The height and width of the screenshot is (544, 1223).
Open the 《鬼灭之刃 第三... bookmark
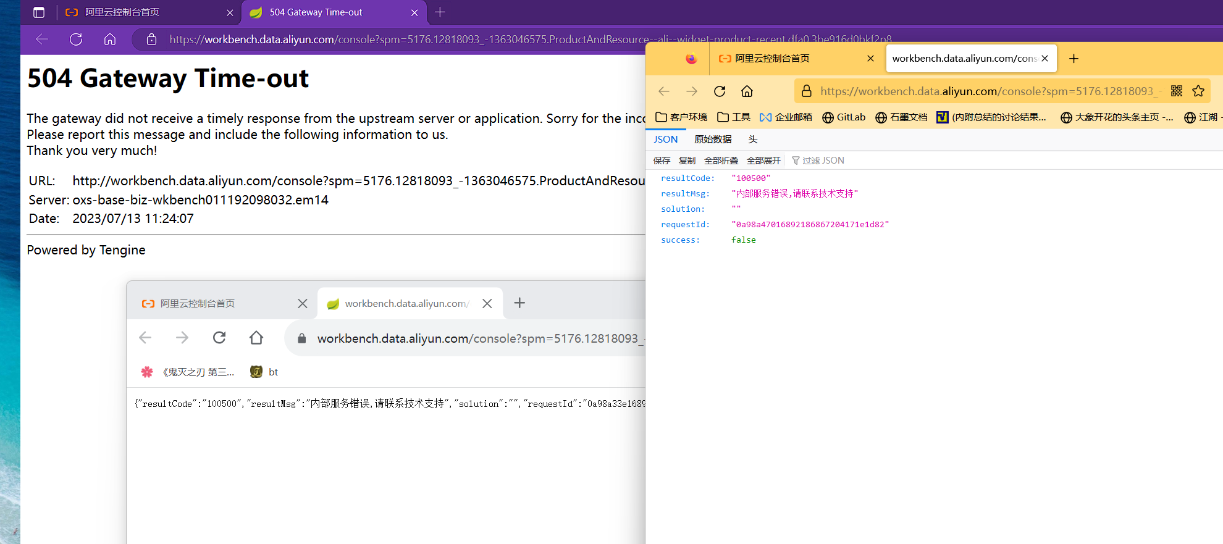188,372
